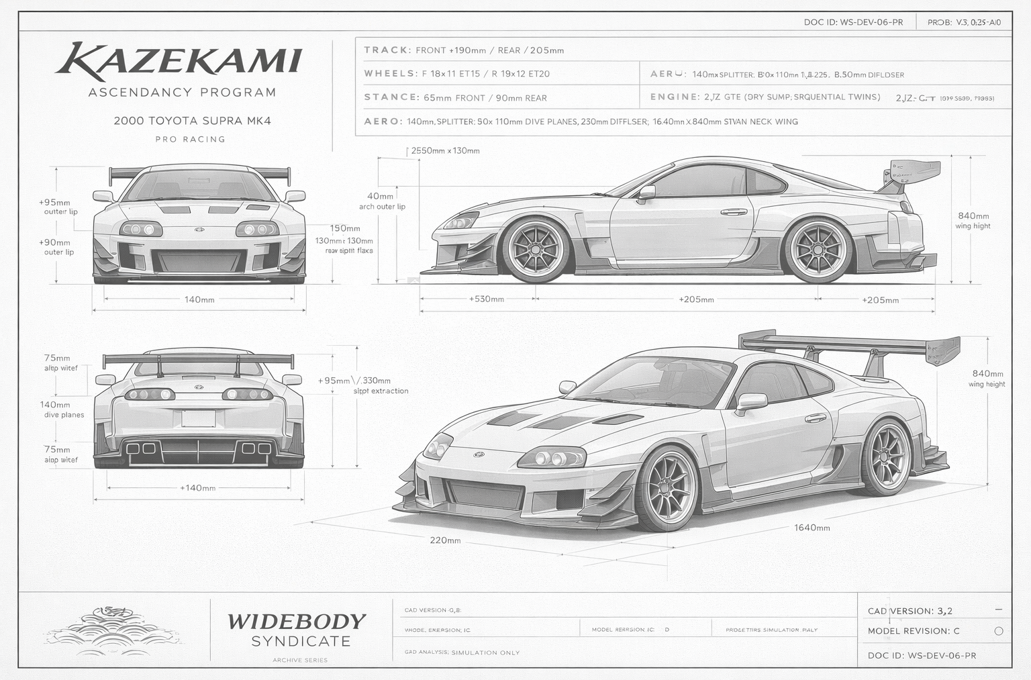Click the "+90mm outer lip" label
This screenshot has width=1031, height=680.
click(x=56, y=247)
